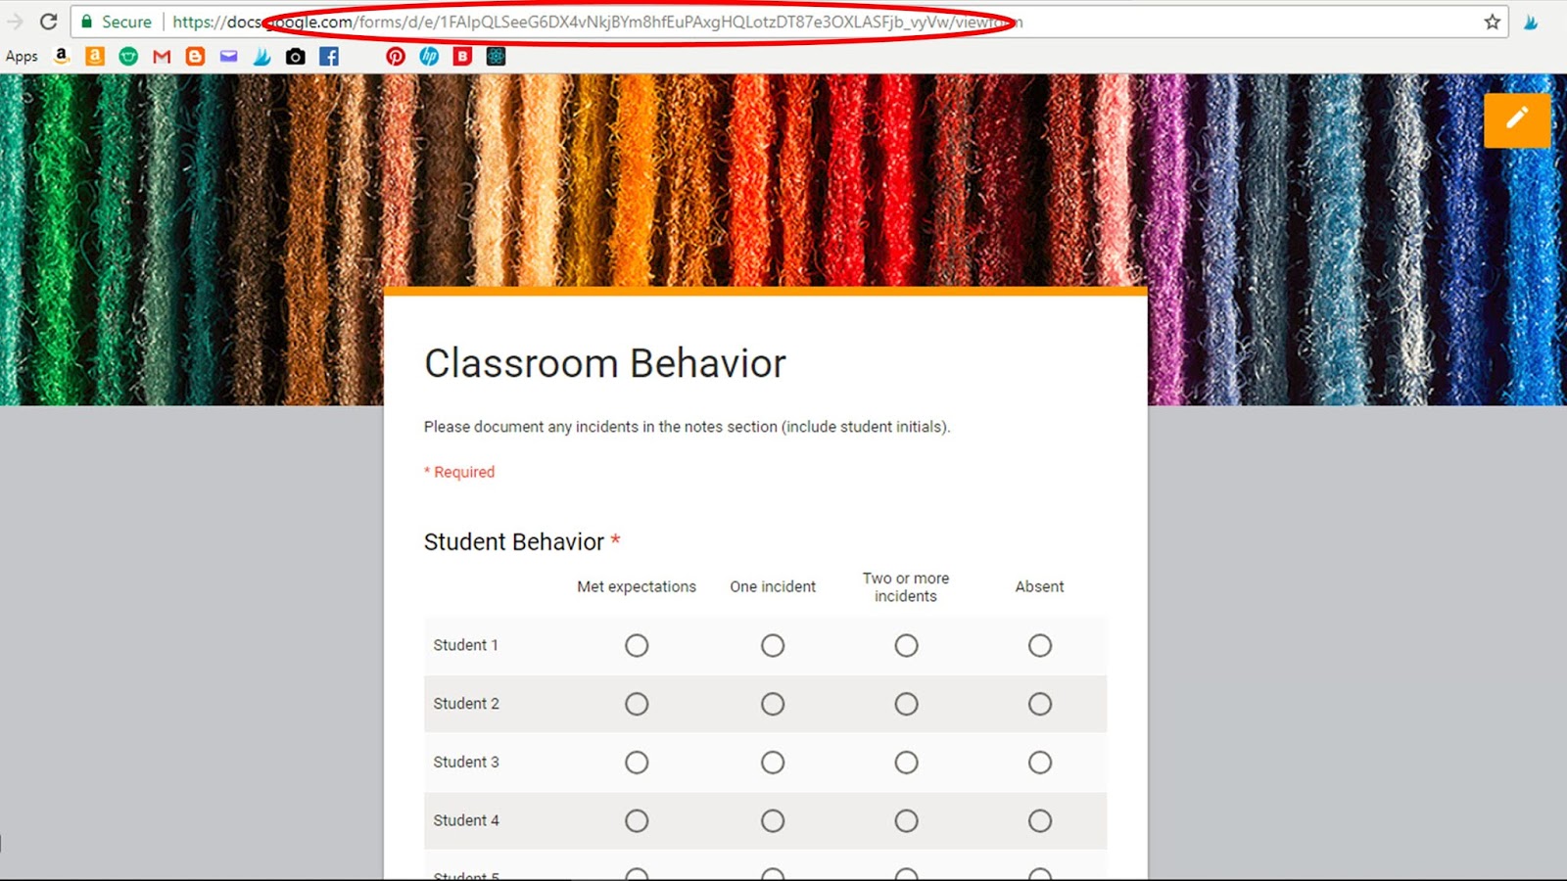1567x881 pixels.
Task: Open the Apps menu on bookmarks bar
Action: 22,56
